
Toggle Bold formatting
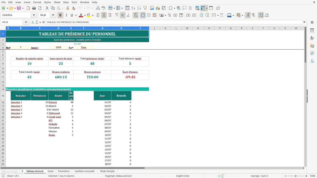click(60, 15)
